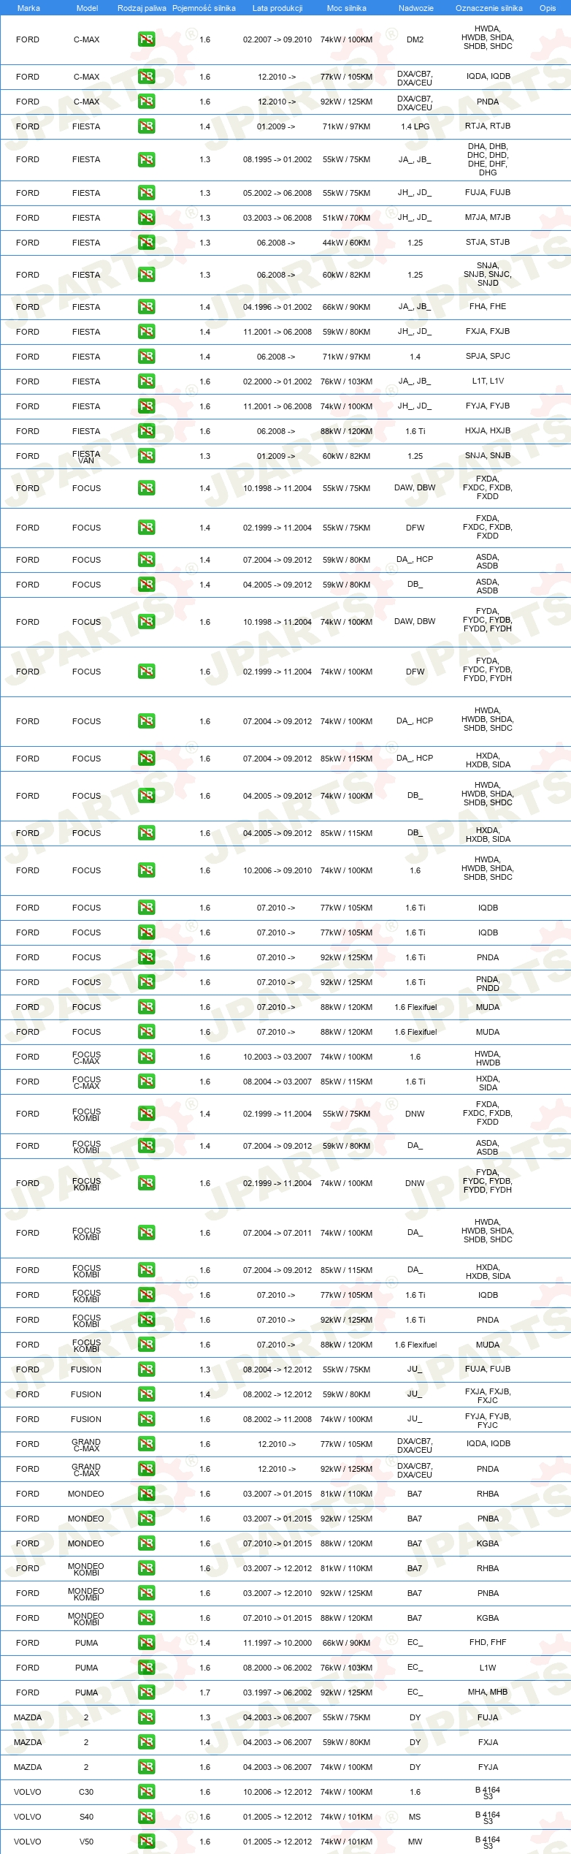Select the MHA, MHB engine code cell
This screenshot has width=571, height=1854.
point(488,1692)
